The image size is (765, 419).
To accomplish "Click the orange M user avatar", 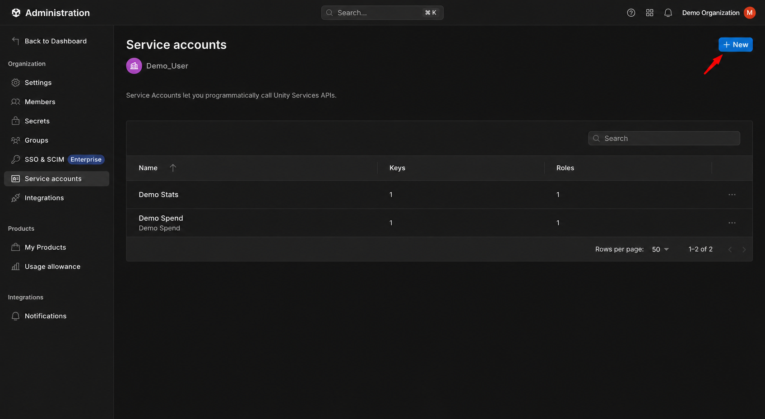I will click(750, 13).
